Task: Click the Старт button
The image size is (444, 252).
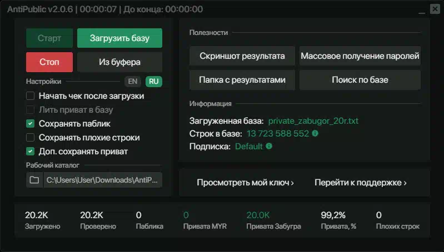Action: tap(49, 38)
